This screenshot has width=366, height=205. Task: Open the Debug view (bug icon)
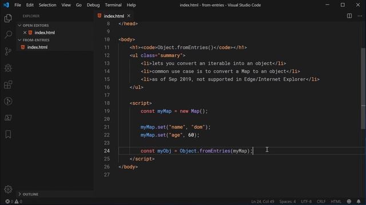(8, 68)
